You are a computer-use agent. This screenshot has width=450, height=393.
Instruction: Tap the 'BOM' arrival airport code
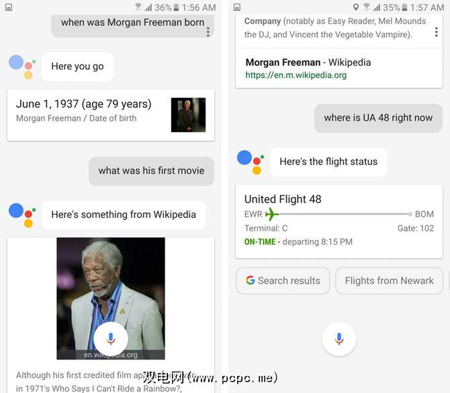click(x=424, y=214)
